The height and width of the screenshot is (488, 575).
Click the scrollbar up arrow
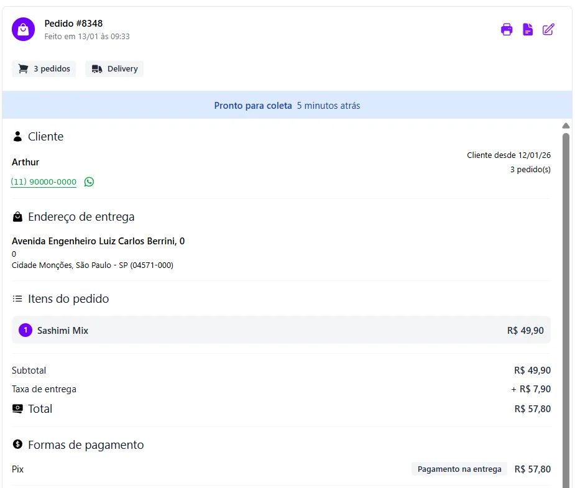tap(566, 126)
